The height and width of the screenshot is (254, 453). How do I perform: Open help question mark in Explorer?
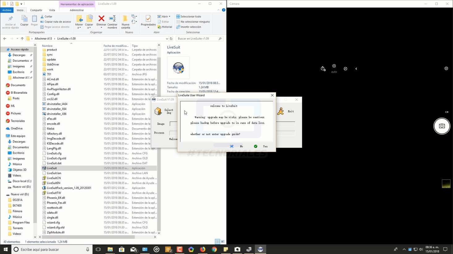coord(224,10)
